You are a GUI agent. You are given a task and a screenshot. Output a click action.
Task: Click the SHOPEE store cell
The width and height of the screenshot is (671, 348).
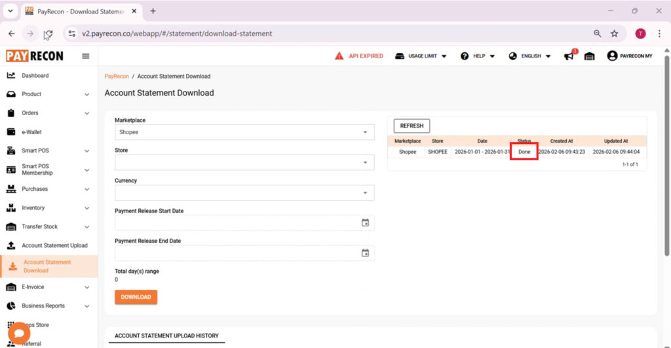pyautogui.click(x=437, y=152)
